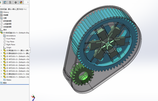
Task: Show more manager tabs with right chevron
Action: click(x=28, y=2)
